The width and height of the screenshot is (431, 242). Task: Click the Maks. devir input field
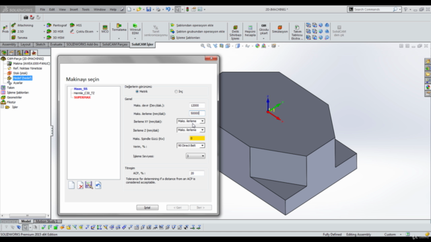[197, 106]
